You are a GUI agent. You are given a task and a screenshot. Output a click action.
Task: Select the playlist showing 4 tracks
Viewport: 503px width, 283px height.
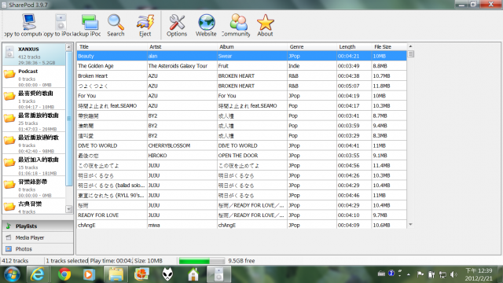34,206
